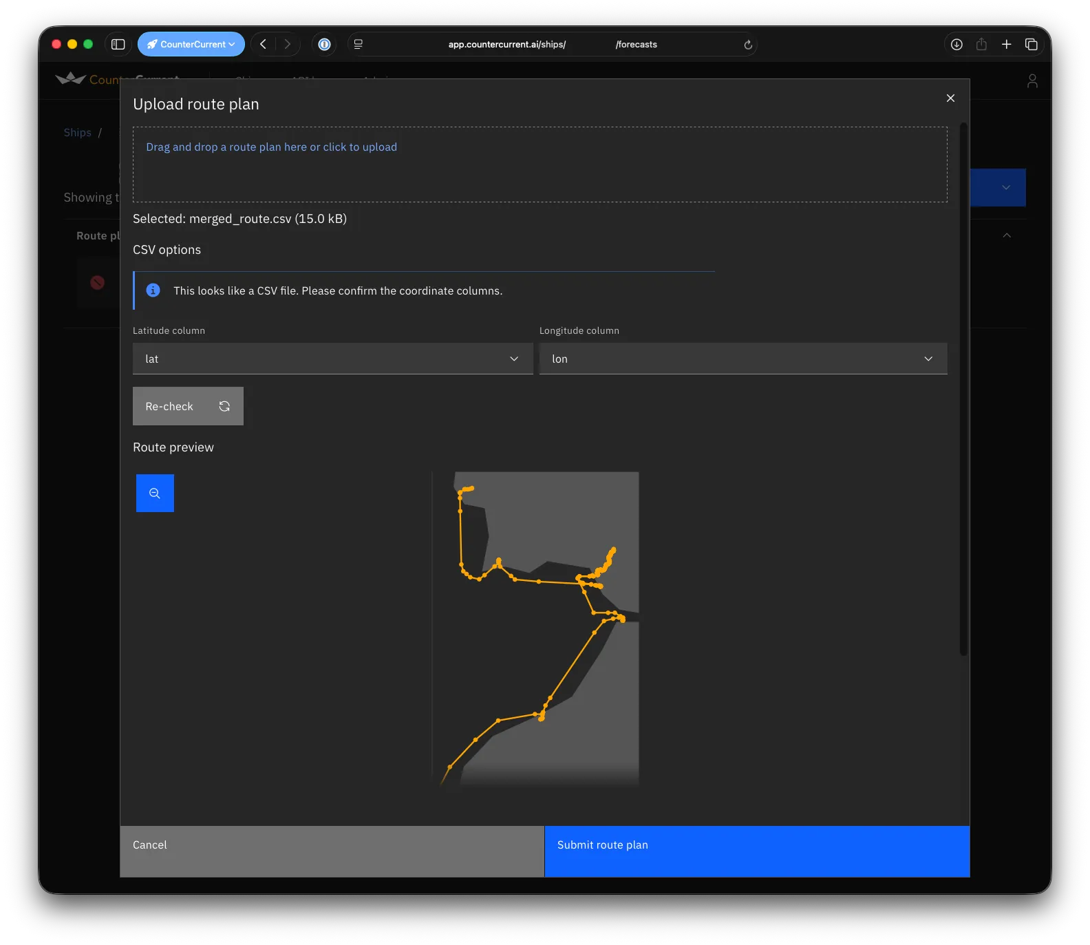Click the Re-check button

click(188, 406)
